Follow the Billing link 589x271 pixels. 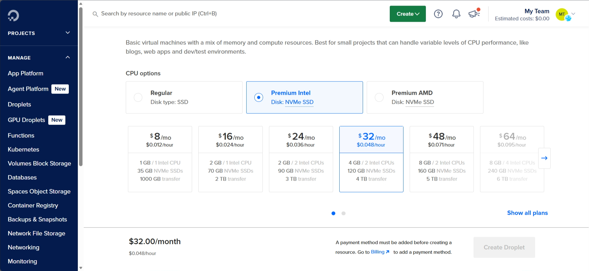pos(380,252)
